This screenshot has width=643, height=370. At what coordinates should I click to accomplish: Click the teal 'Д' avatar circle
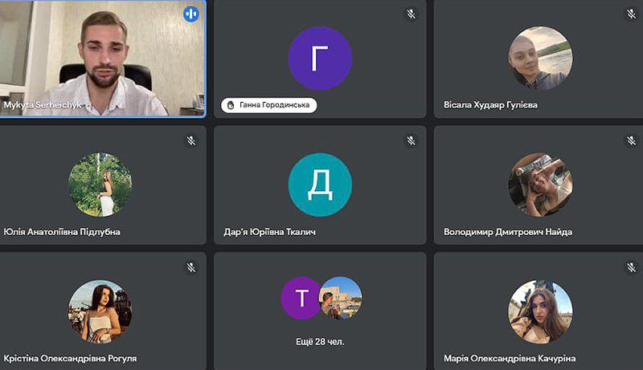[320, 185]
